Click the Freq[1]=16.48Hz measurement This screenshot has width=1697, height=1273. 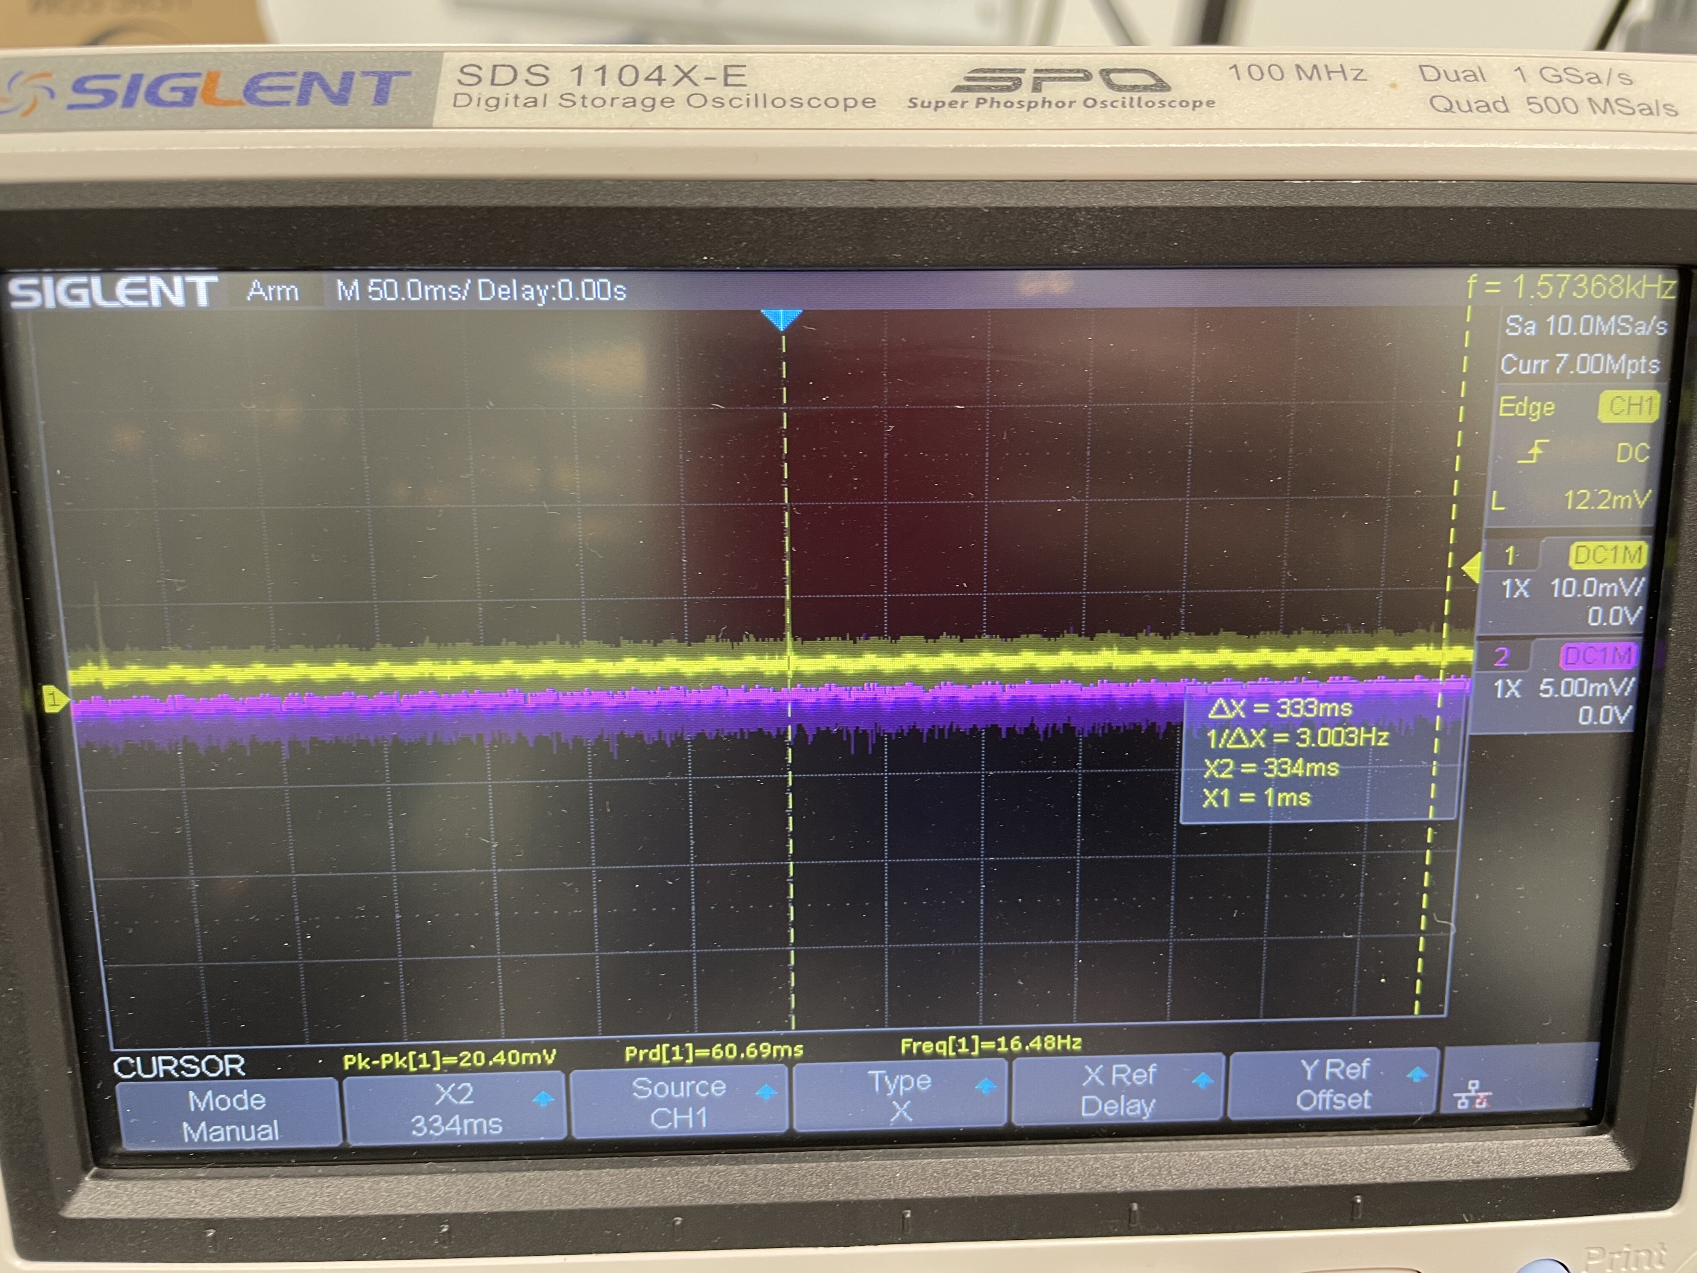click(x=991, y=1044)
